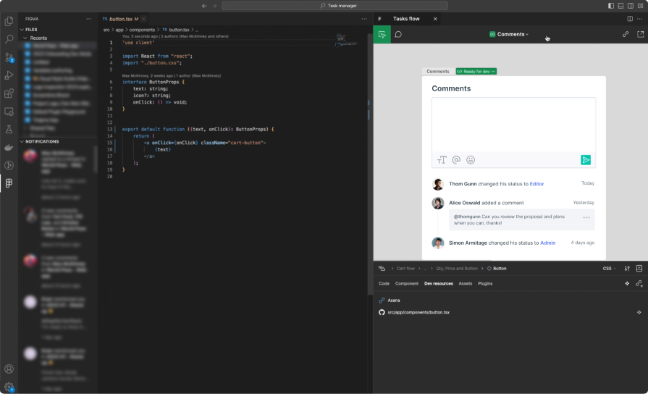Open the Comments frame dropdown
The height and width of the screenshot is (394, 648).
[x=510, y=34]
